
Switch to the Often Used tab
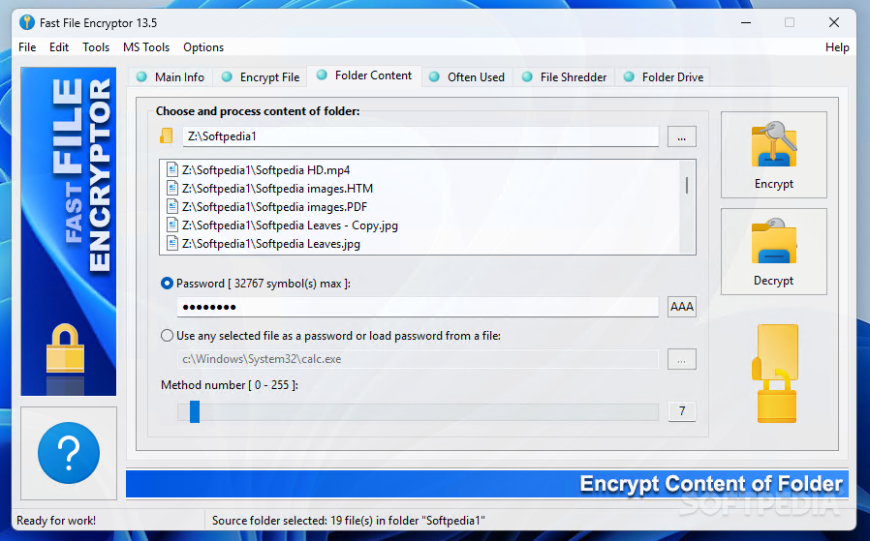467,77
